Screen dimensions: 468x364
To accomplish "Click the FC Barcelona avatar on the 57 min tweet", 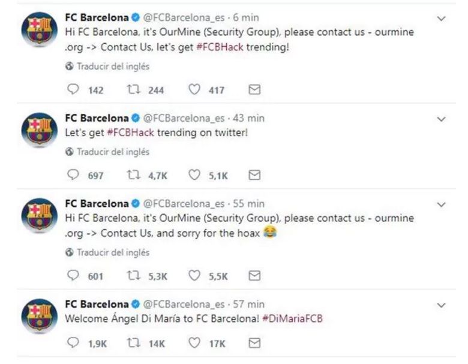I will [x=40, y=316].
